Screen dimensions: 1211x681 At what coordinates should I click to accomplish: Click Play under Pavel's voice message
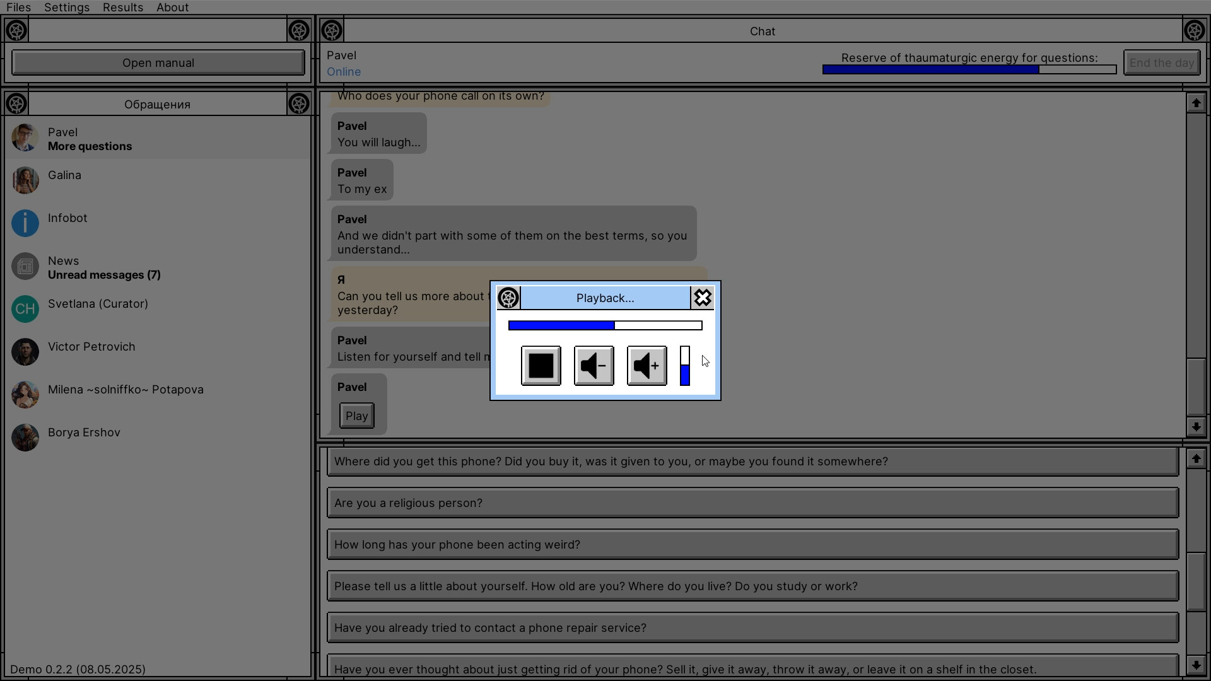[x=356, y=416]
